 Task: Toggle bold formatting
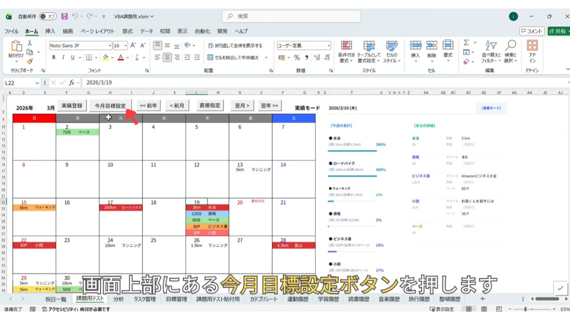pyautogui.click(x=54, y=57)
